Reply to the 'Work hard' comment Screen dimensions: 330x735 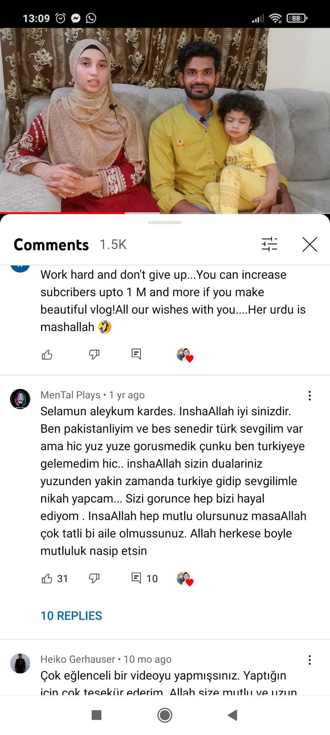point(136,354)
